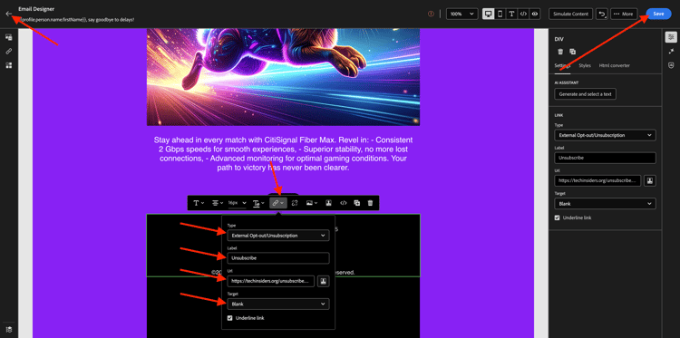Switch to the Styles tab
The height and width of the screenshot is (338, 680).
[x=585, y=65]
